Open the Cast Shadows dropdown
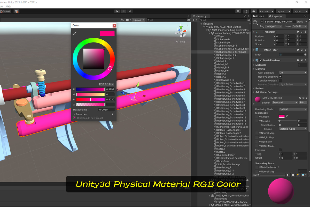The image size is (310, 207). [x=293, y=73]
